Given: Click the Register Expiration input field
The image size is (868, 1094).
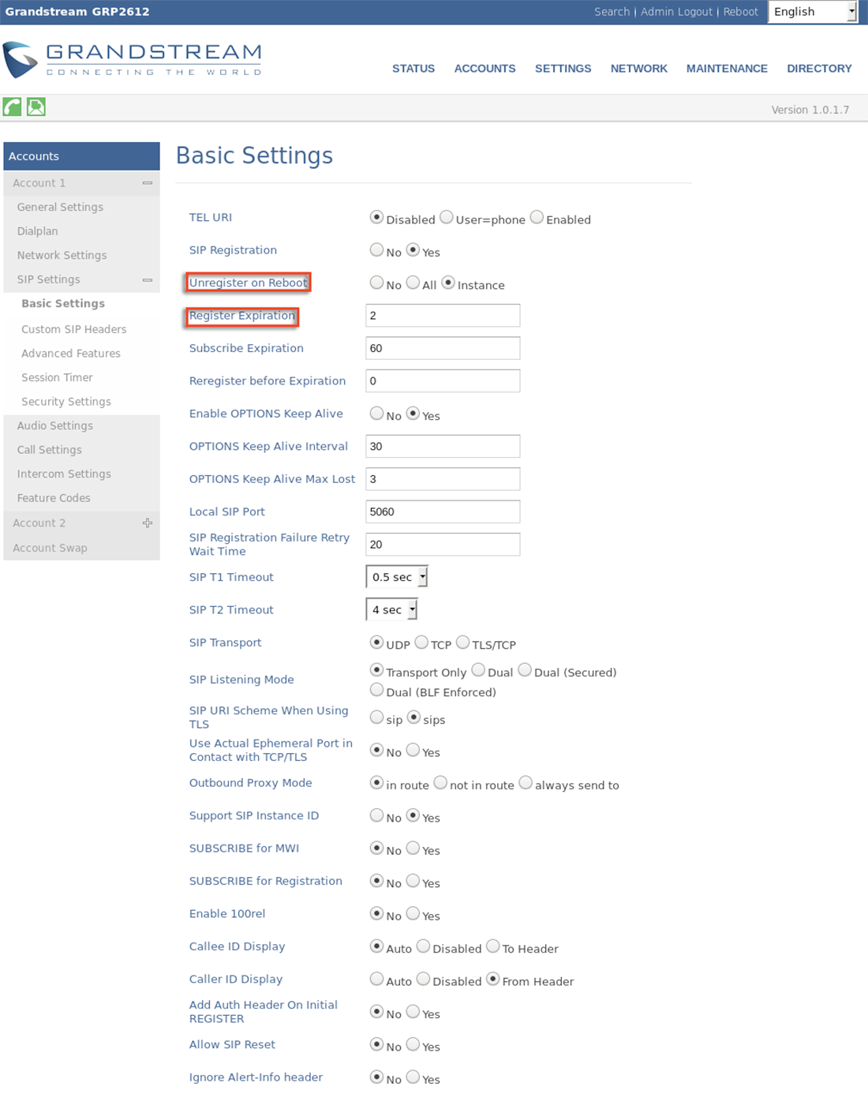Looking at the screenshot, I should 443,316.
